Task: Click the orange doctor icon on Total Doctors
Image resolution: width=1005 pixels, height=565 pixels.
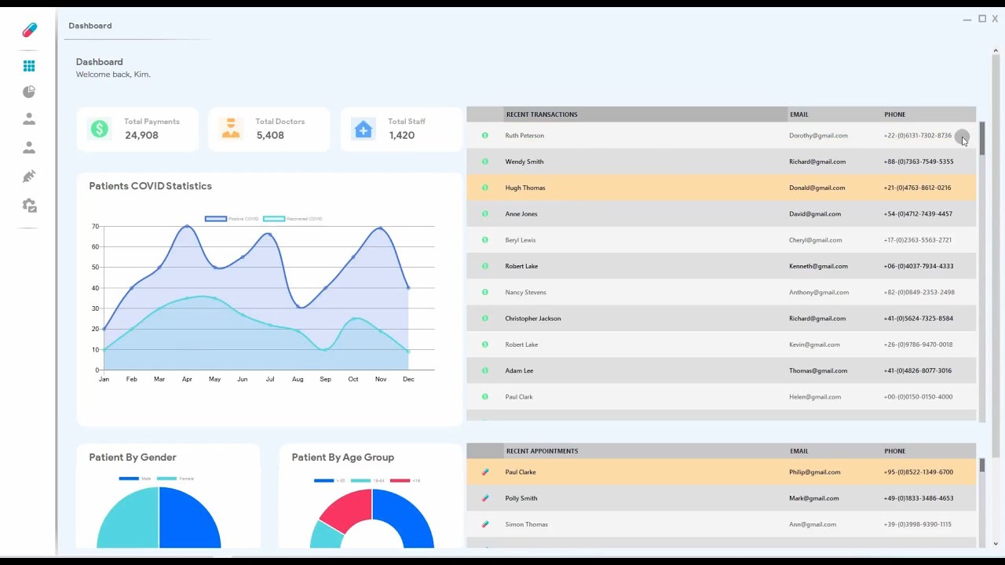Action: (231, 129)
